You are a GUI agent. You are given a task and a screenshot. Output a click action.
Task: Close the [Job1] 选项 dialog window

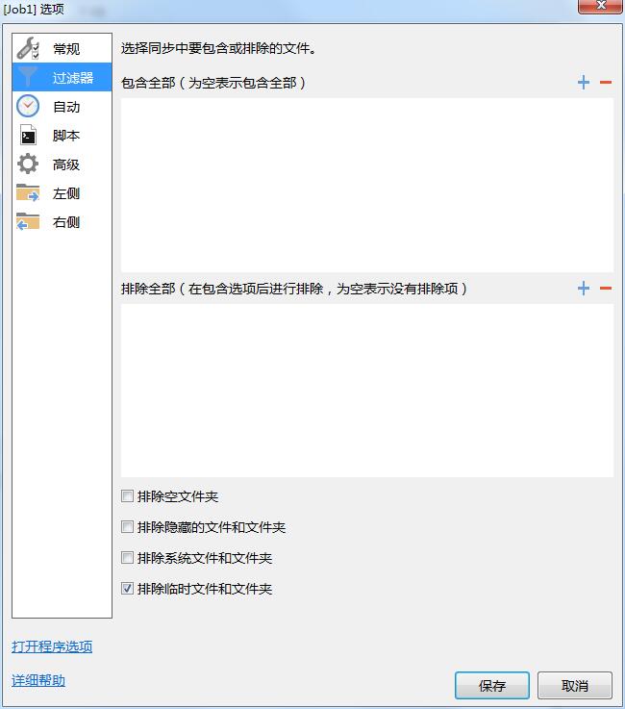(x=601, y=6)
